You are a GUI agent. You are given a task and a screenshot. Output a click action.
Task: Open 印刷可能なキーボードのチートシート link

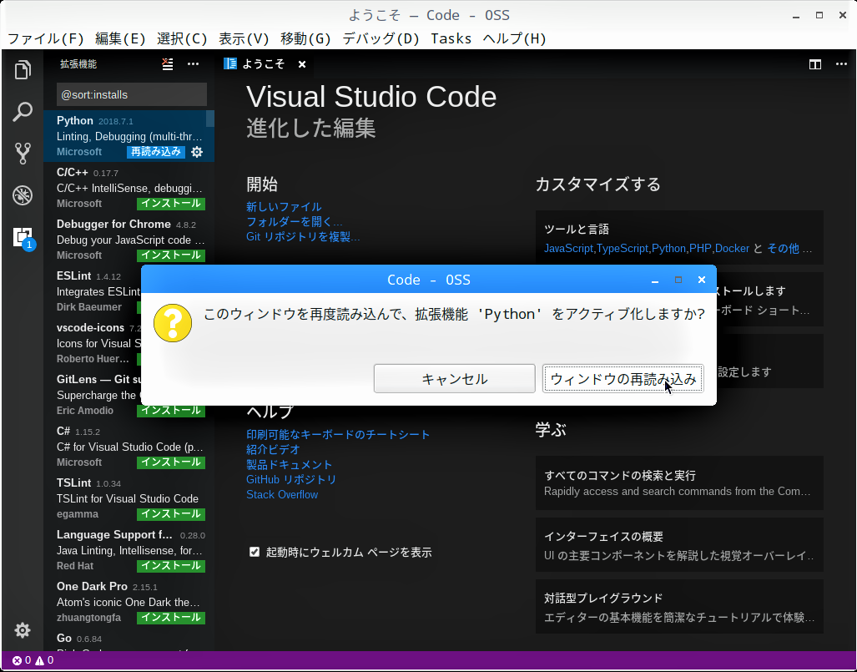pyautogui.click(x=338, y=435)
